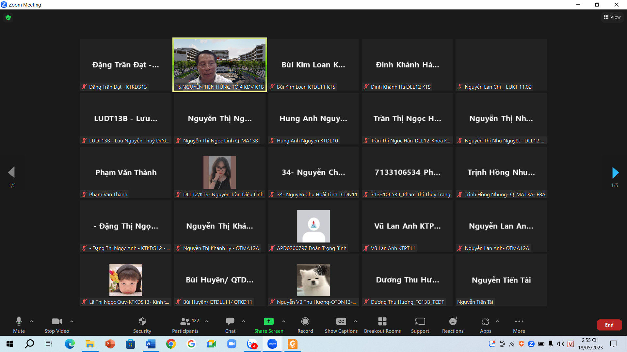Open the View layout menu
This screenshot has height=352, width=627.
612,17
